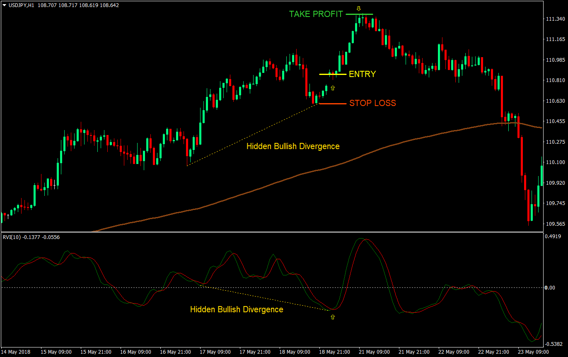Click the ENTRY text label
Image resolution: width=568 pixels, height=357 pixels.
[x=362, y=74]
